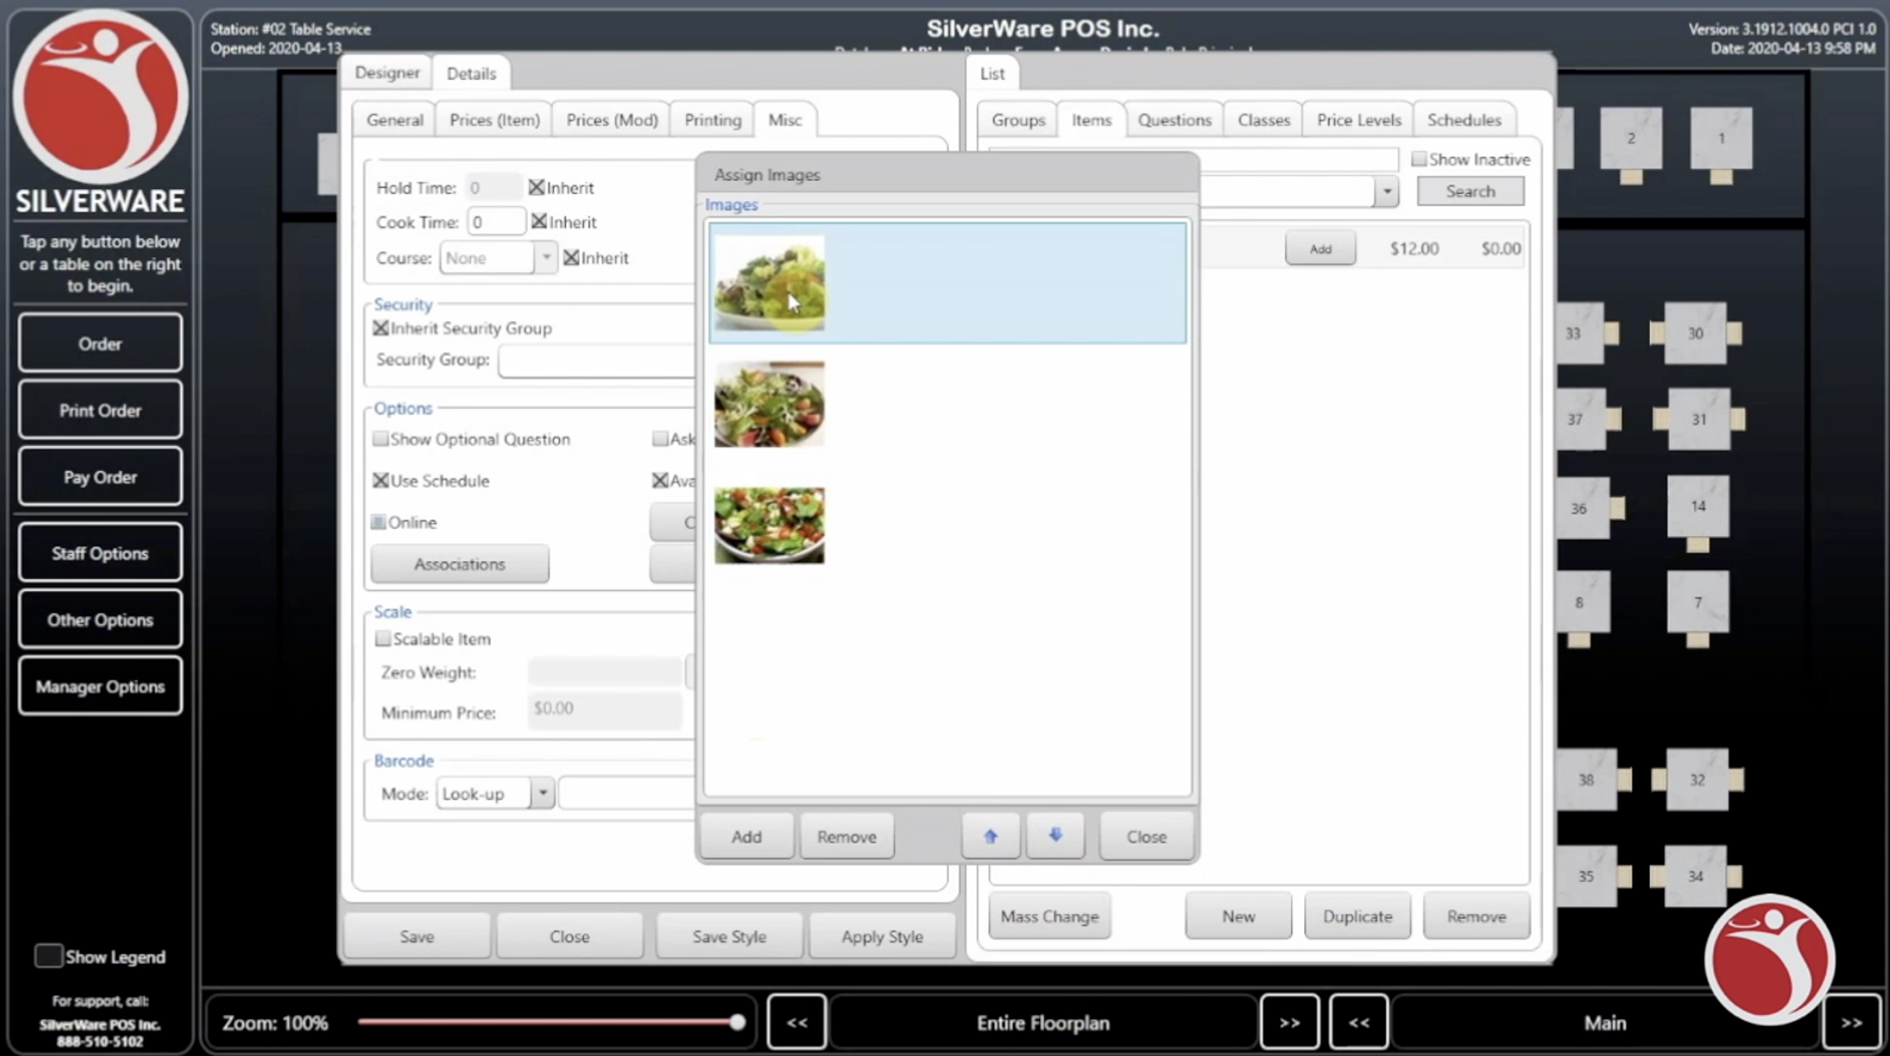This screenshot has width=1890, height=1056.
Task: Toggle the Use Schedule checkbox
Action: [380, 478]
